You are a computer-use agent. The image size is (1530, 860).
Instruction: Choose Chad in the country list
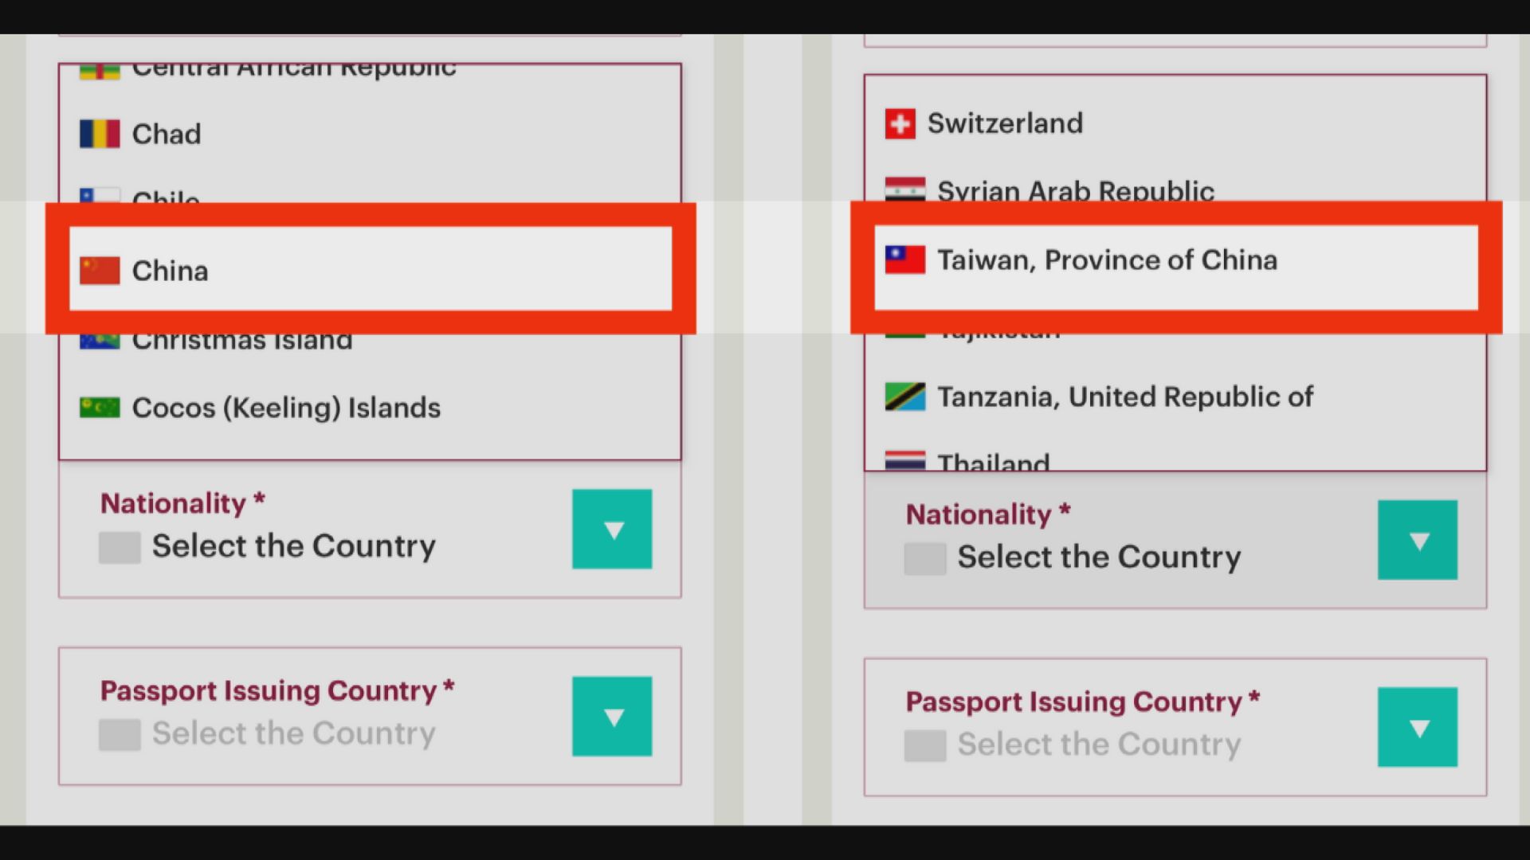point(166,134)
